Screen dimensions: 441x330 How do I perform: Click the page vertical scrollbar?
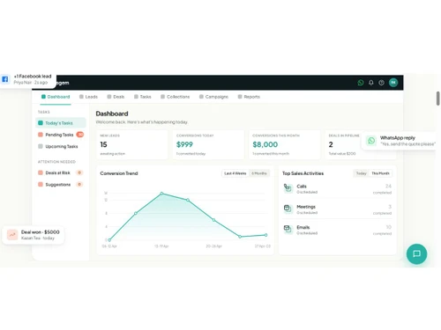438,99
